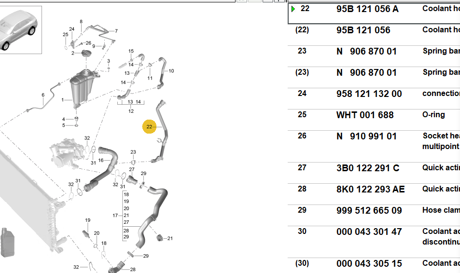Click part number 000 043 305 15
Viewport: 460px width, 273px height.
click(x=369, y=263)
